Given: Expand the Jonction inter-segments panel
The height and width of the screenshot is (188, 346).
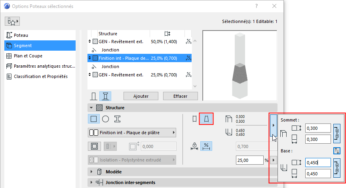Looking at the screenshot, I should 93,182.
